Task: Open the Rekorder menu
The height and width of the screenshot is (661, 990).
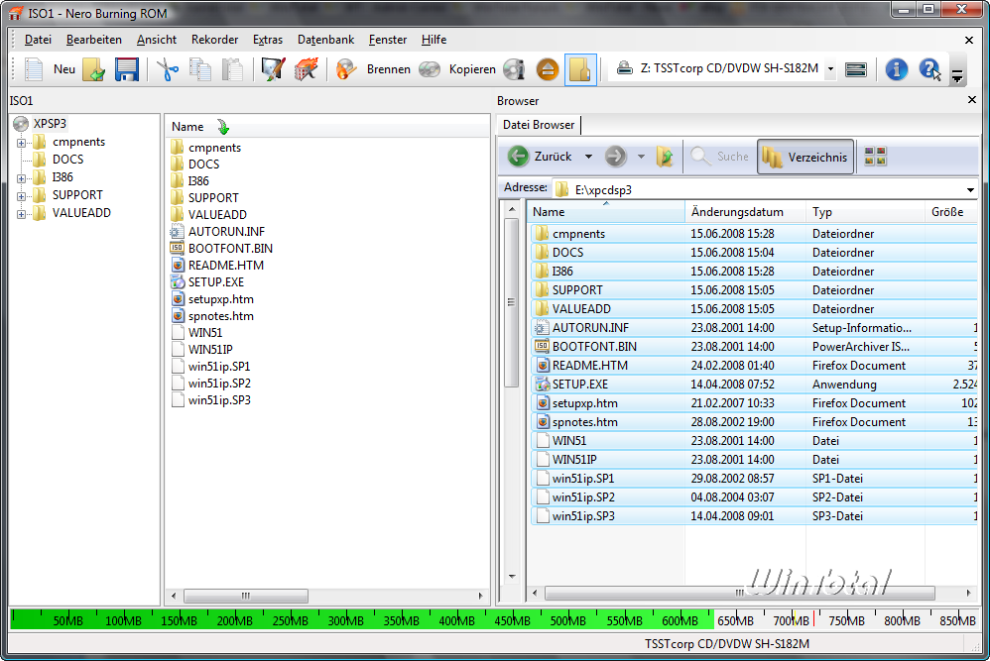Action: (x=214, y=39)
